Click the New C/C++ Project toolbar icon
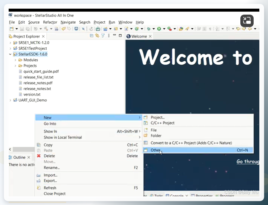 click(x=105, y=29)
